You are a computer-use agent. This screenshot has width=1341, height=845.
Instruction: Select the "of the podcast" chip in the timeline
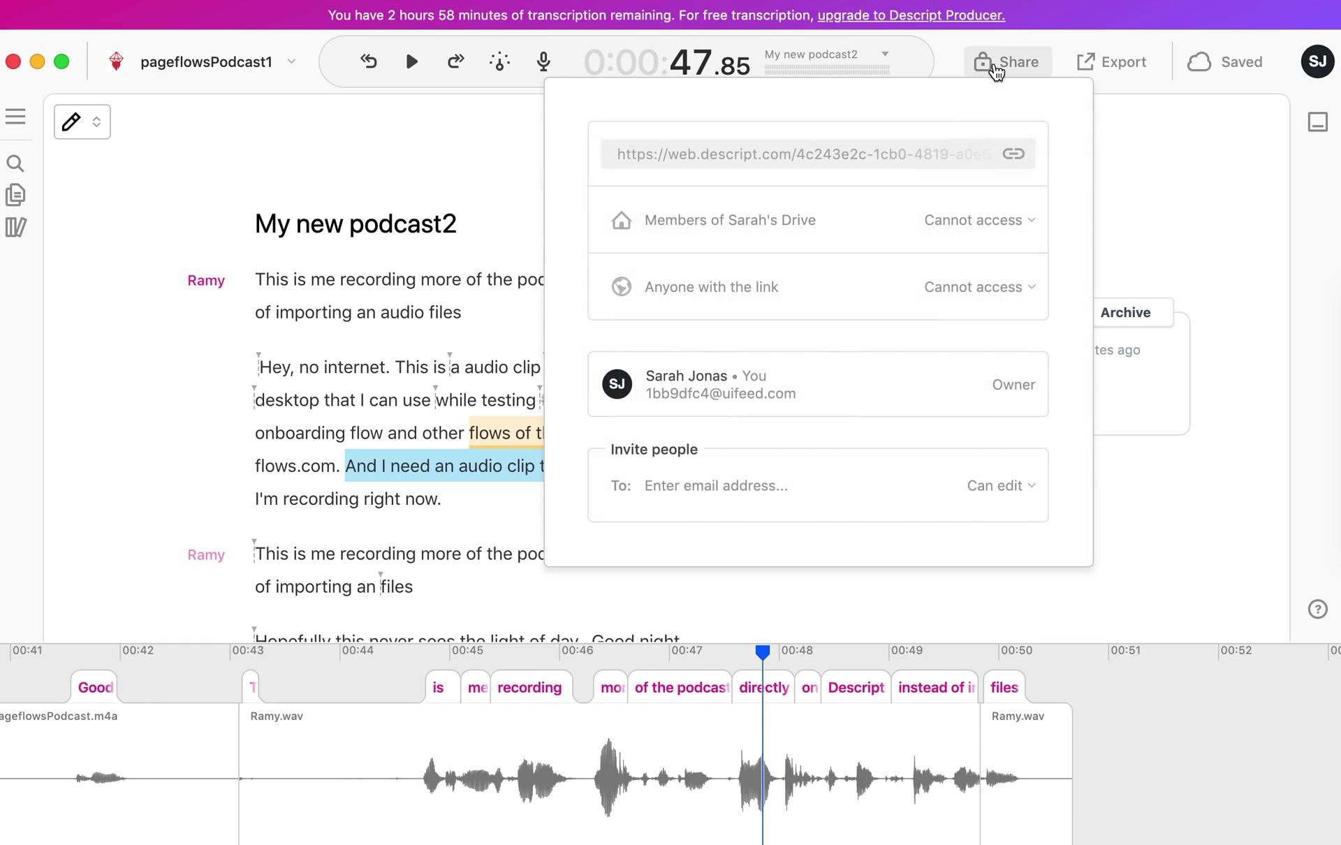[x=680, y=687]
